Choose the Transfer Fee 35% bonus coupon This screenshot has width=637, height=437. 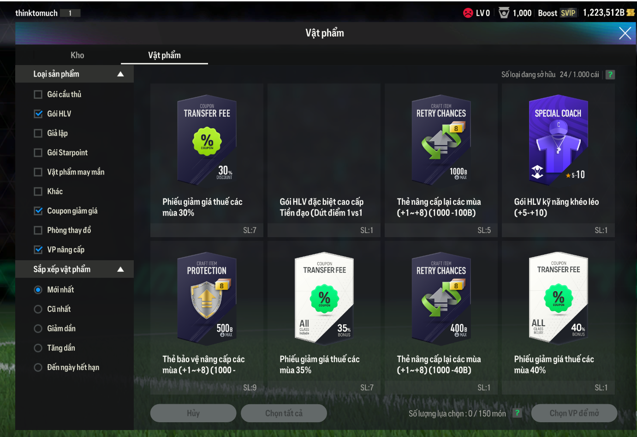click(x=324, y=317)
